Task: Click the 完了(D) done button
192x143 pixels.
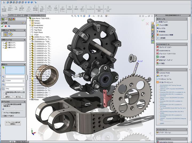Action: [18, 97]
